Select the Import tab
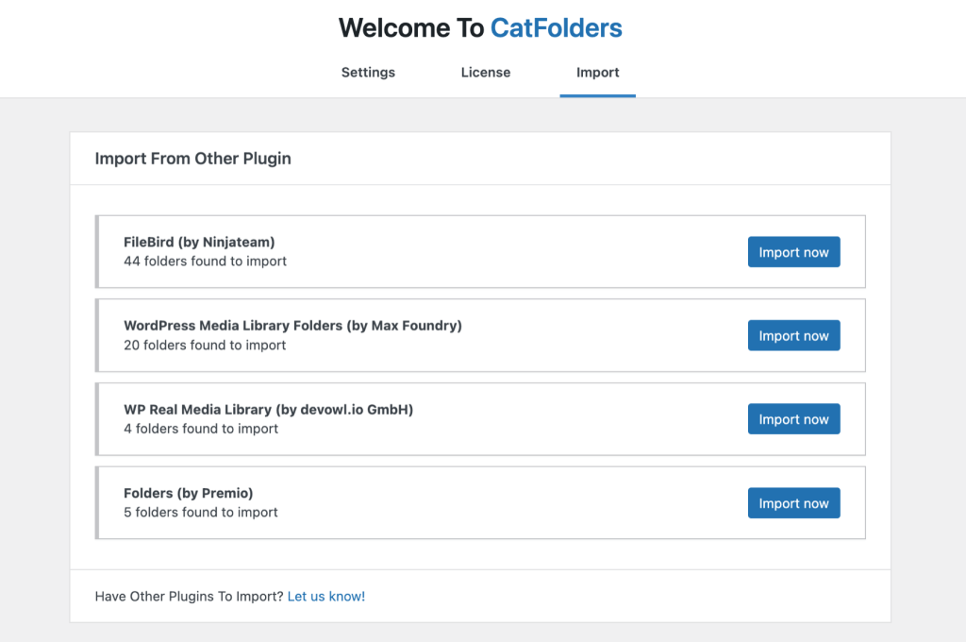Viewport: 966px width, 642px height. 597,73
